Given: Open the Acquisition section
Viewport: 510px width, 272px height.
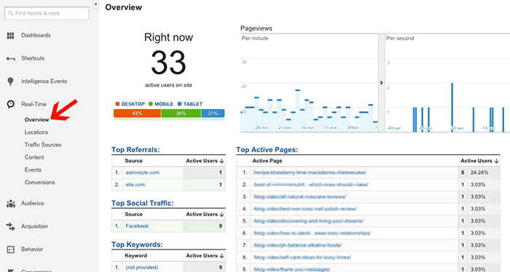Looking at the screenshot, I should point(34,226).
